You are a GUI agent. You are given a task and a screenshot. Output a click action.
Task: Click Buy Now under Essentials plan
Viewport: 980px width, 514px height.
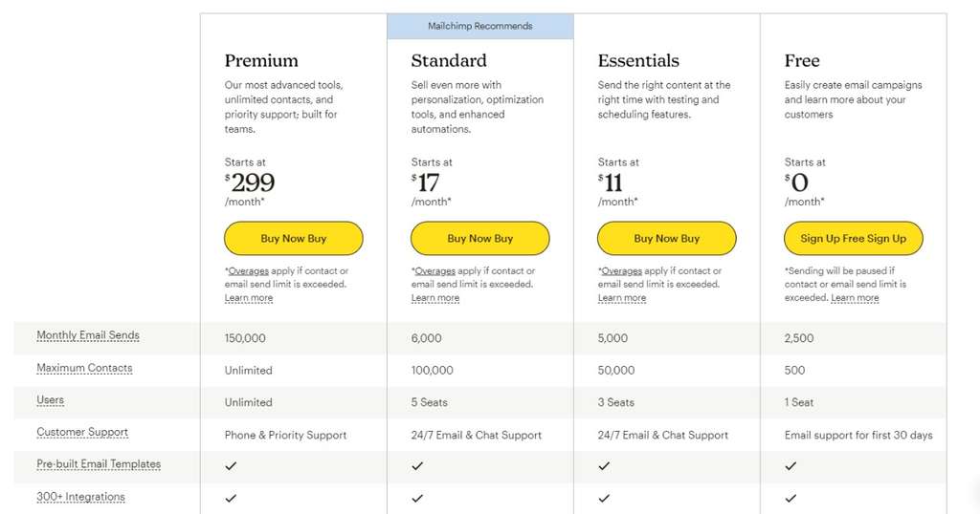[x=666, y=238]
